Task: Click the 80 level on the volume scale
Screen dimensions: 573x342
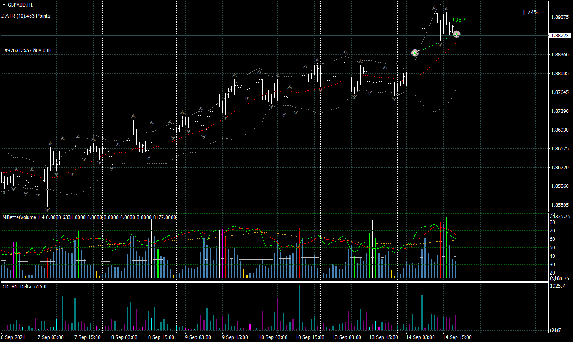Action: (552, 222)
